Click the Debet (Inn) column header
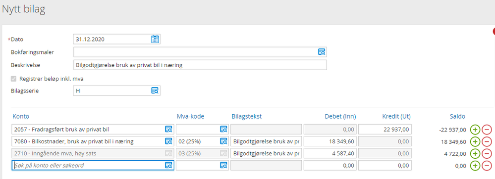This screenshot has height=179, width=495. click(x=340, y=116)
